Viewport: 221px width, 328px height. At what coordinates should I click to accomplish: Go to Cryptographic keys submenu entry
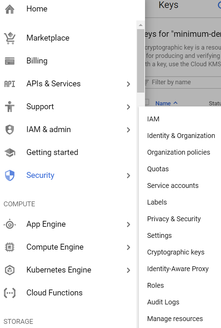(x=176, y=252)
